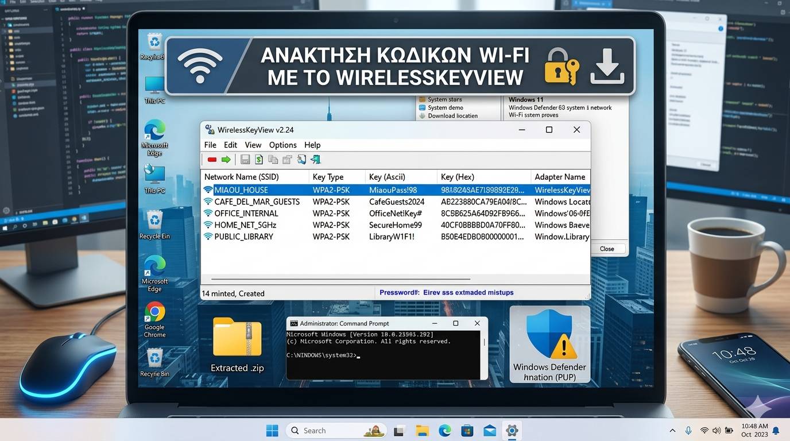Click the Windows Defender shield warning icon

pyautogui.click(x=549, y=335)
